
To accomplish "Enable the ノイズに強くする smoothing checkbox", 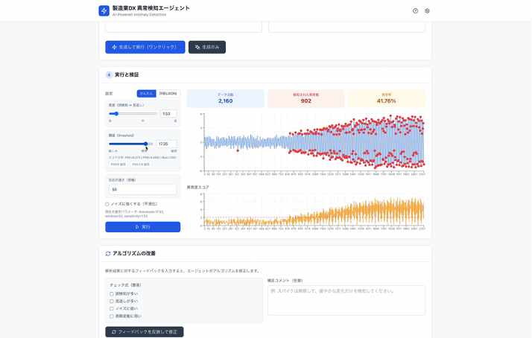I will (107, 203).
